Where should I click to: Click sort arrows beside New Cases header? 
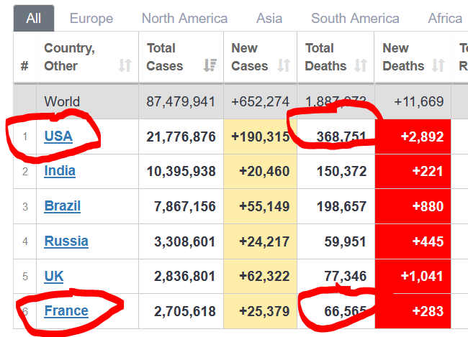(x=283, y=66)
